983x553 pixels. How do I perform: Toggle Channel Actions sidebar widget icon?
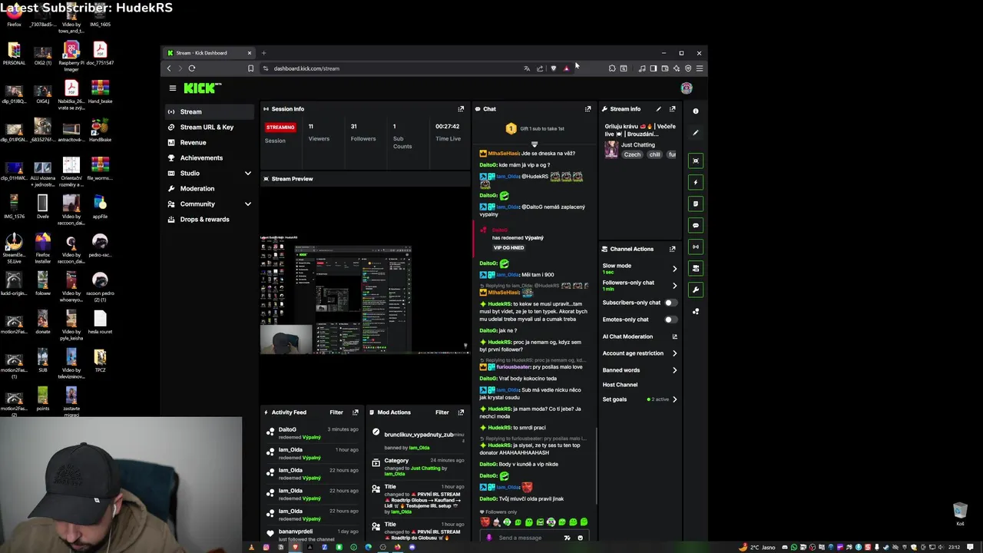click(x=696, y=268)
